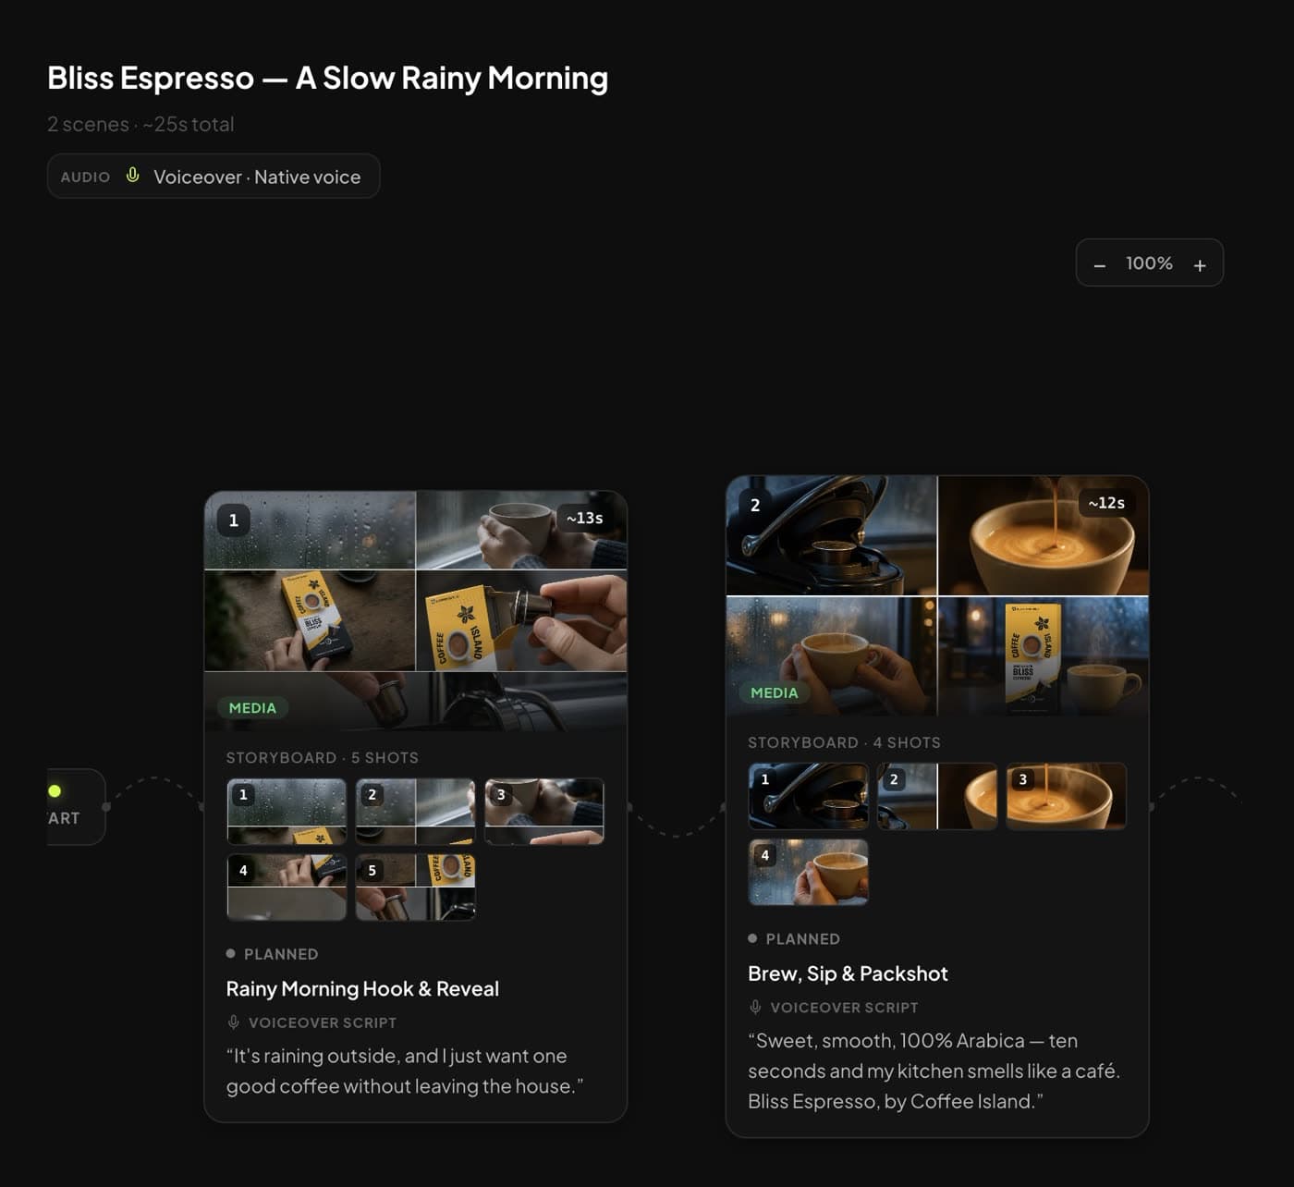Image resolution: width=1294 pixels, height=1187 pixels.
Task: Open the Audio Voiceover Native voice pill
Action: (x=214, y=176)
